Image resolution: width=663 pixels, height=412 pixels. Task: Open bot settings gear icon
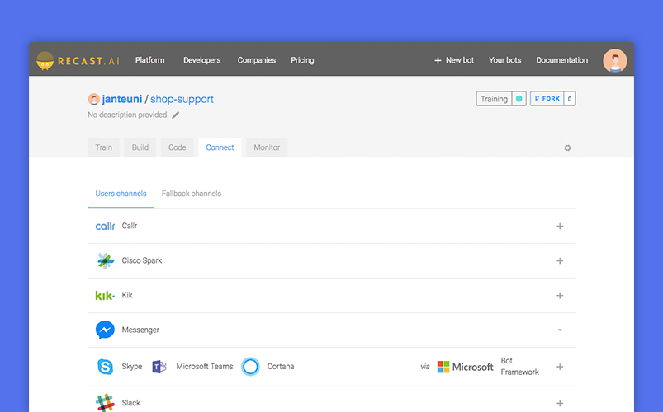(x=567, y=147)
